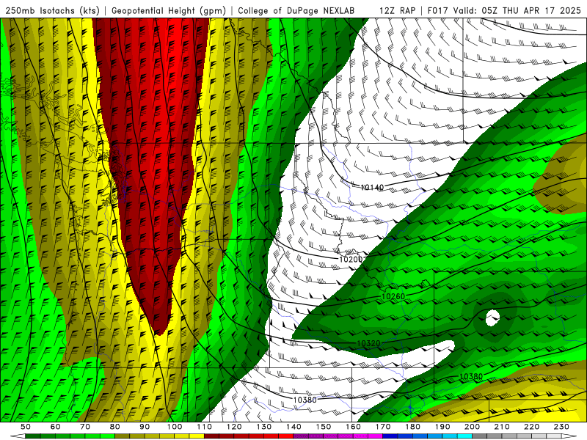Click the 10200 height contour label
Image resolution: width=587 pixels, height=440 pixels.
click(351, 259)
